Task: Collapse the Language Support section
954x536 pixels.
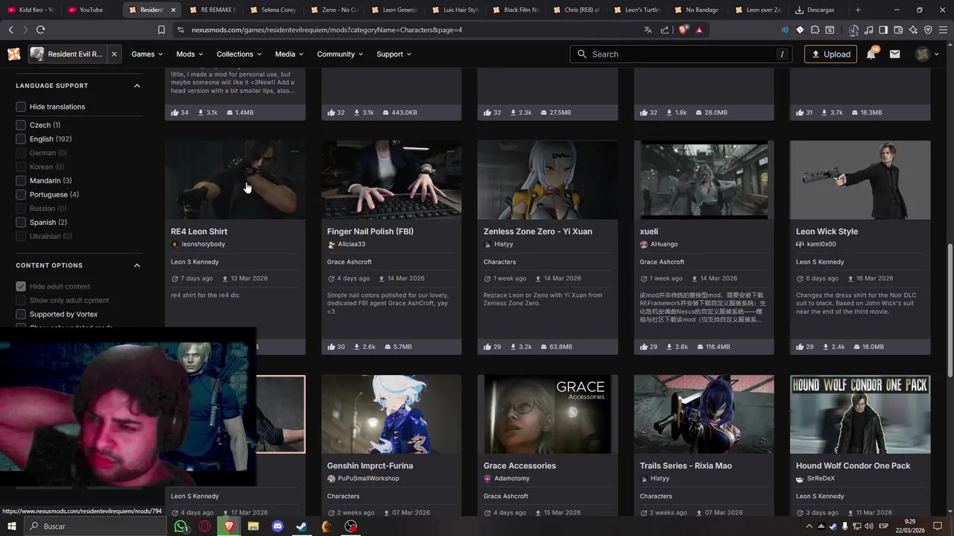Action: pos(137,86)
